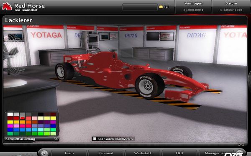Open the F&D menu

(x=179, y=153)
